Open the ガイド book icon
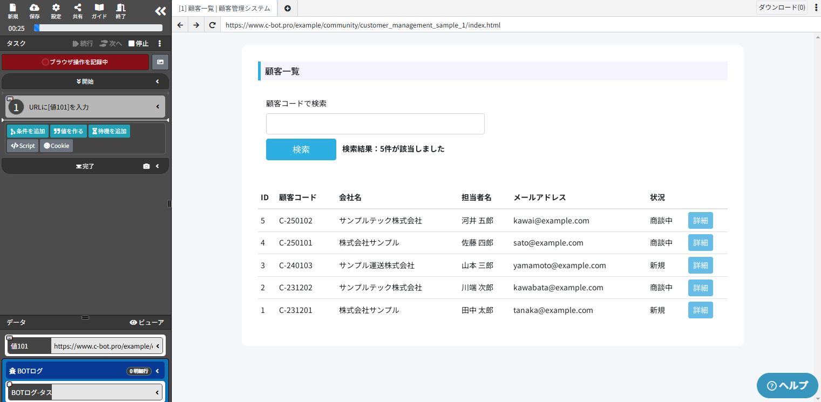 click(x=99, y=11)
